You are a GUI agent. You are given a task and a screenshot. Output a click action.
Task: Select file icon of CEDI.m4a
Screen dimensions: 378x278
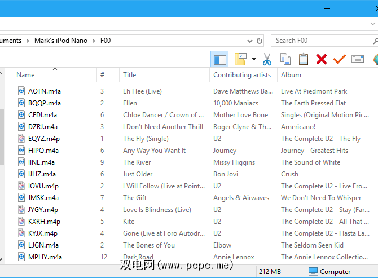(x=21, y=114)
